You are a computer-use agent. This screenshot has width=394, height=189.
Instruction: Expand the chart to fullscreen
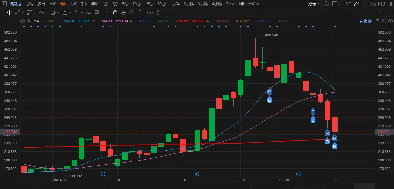[x=365, y=4]
